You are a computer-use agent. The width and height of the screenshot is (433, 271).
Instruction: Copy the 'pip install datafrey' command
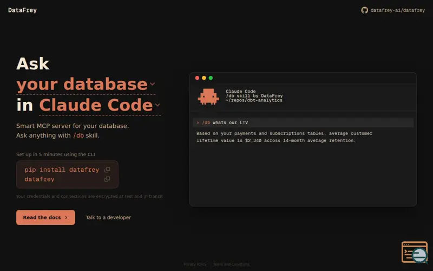point(107,170)
